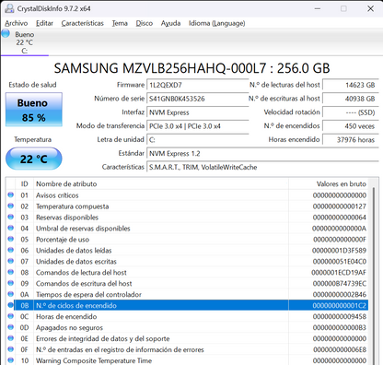This screenshot has width=383, height=365.
Task: Click the host writes value 40938 GB
Action: click(351, 99)
